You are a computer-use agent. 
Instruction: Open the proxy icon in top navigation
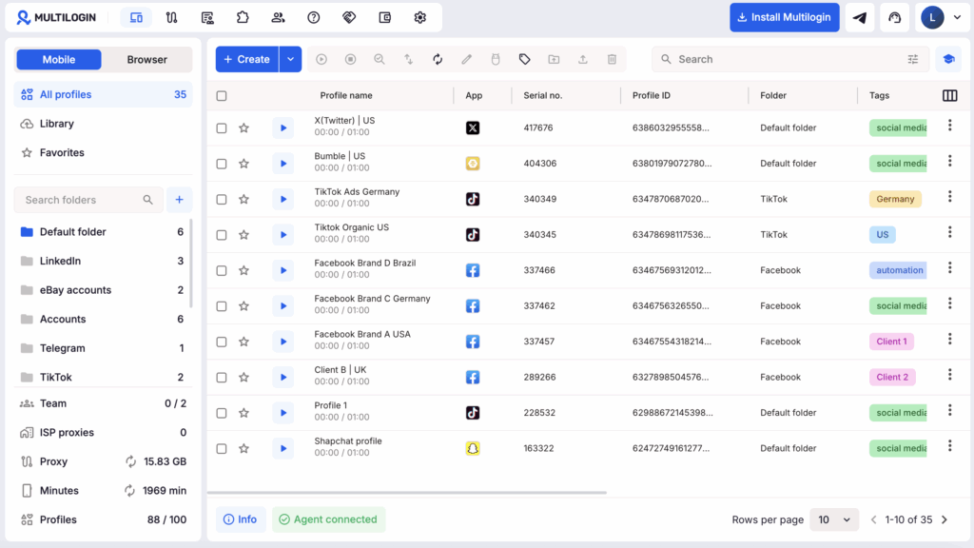(172, 17)
